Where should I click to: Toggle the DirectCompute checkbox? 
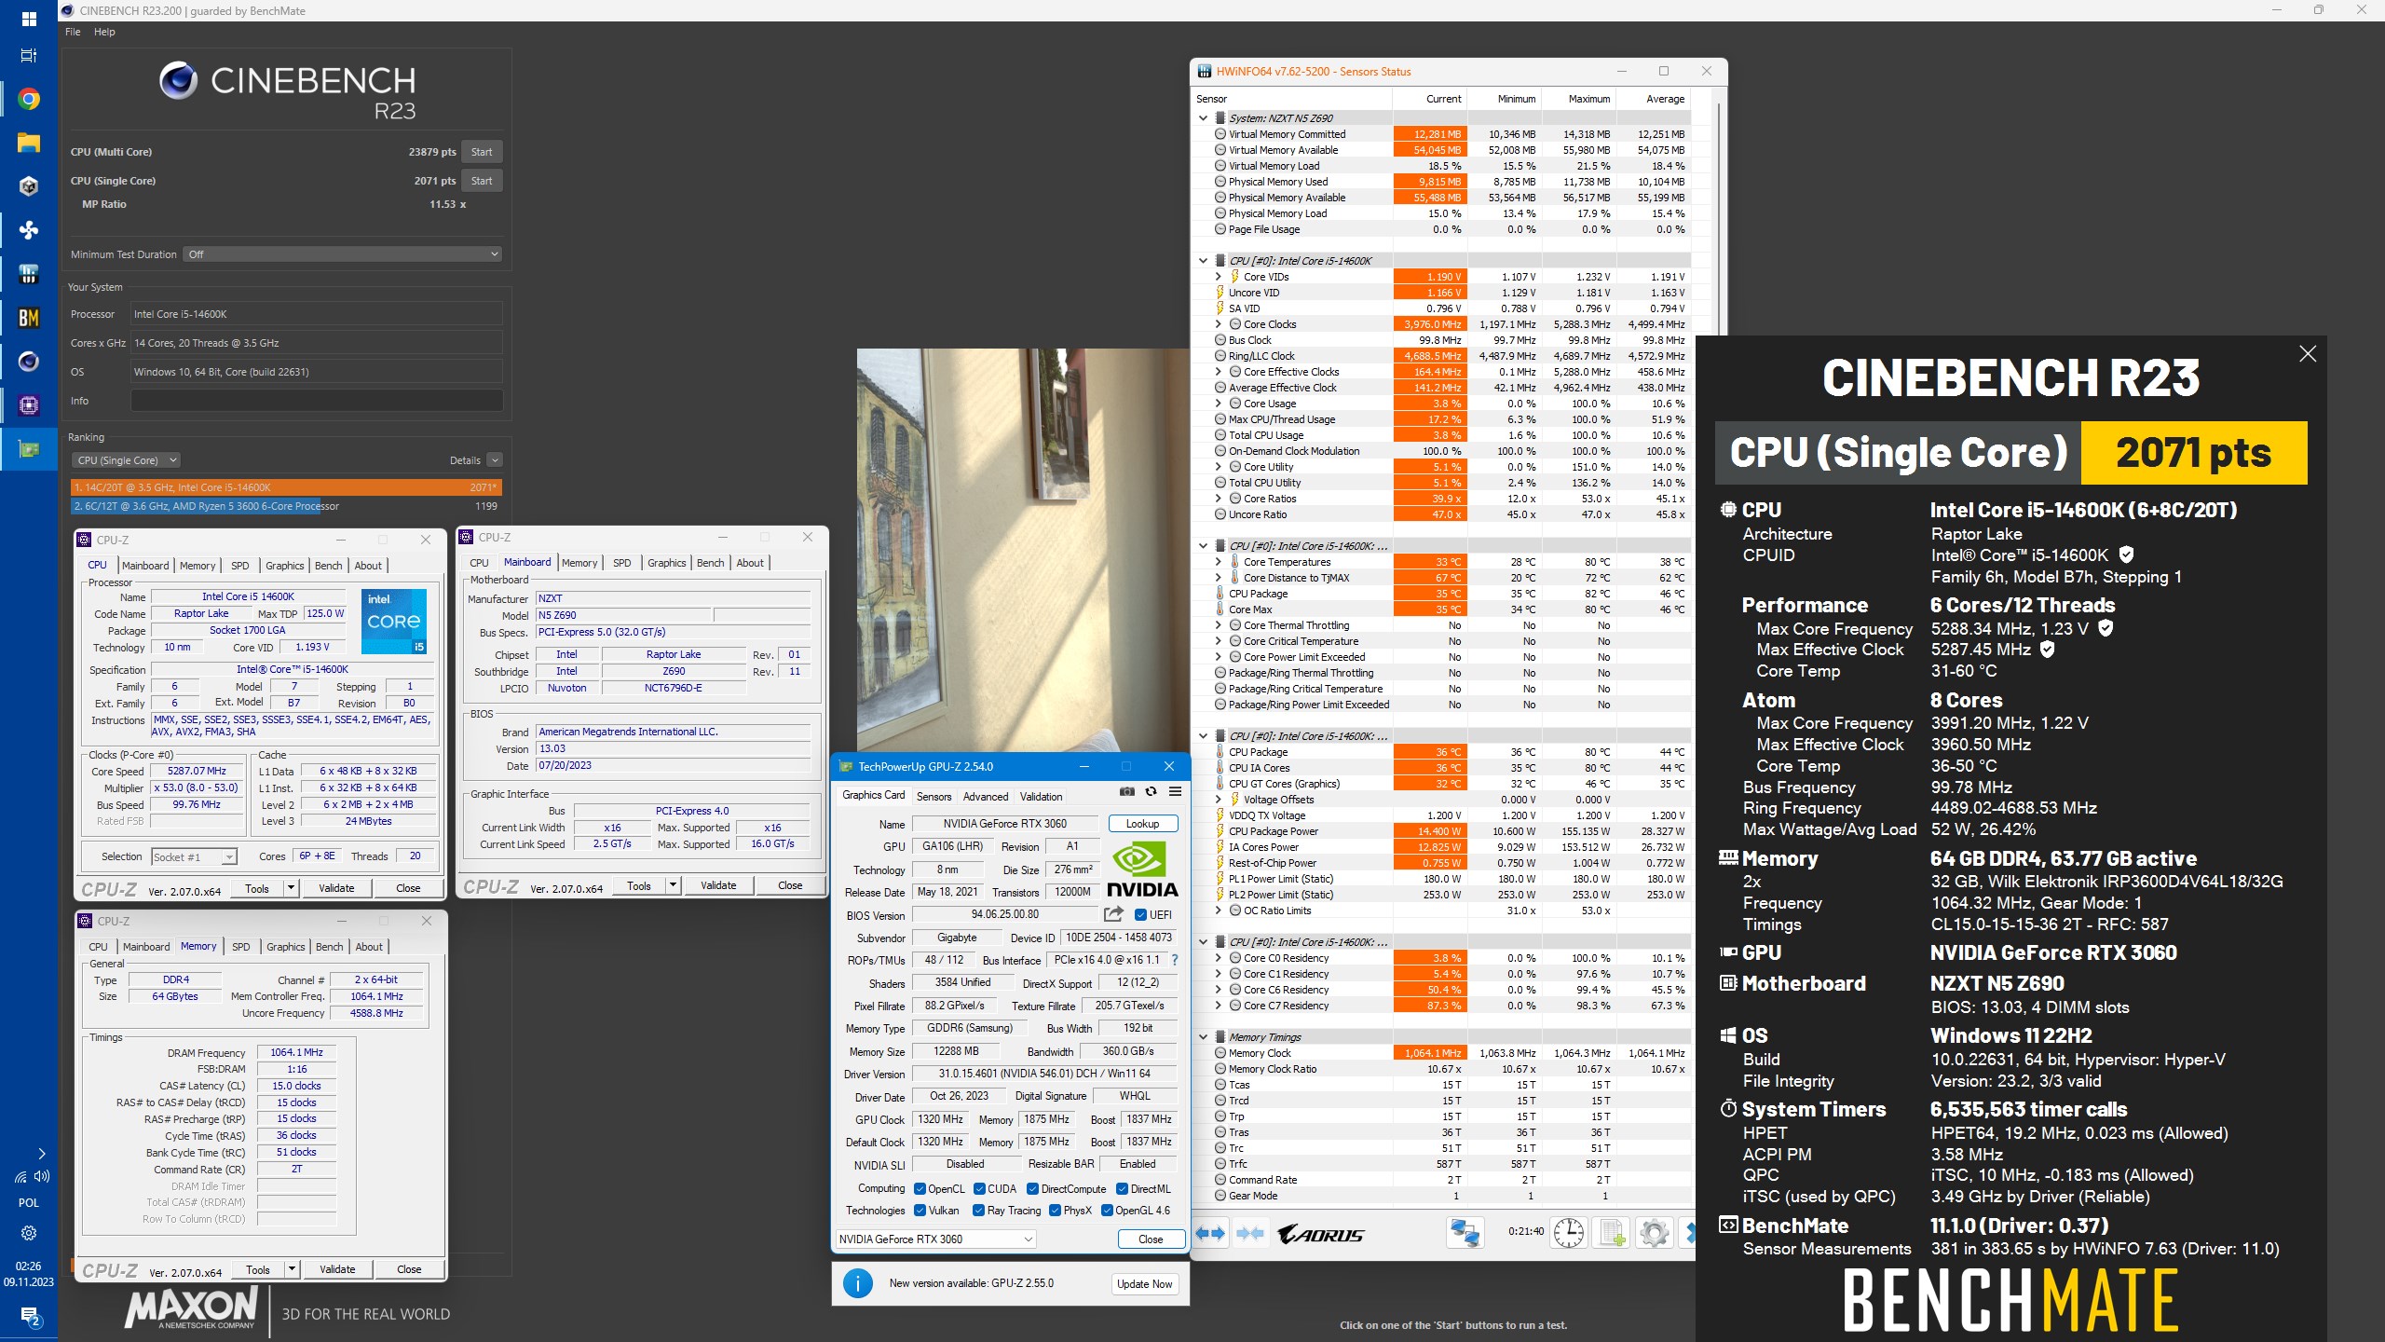[1032, 1189]
